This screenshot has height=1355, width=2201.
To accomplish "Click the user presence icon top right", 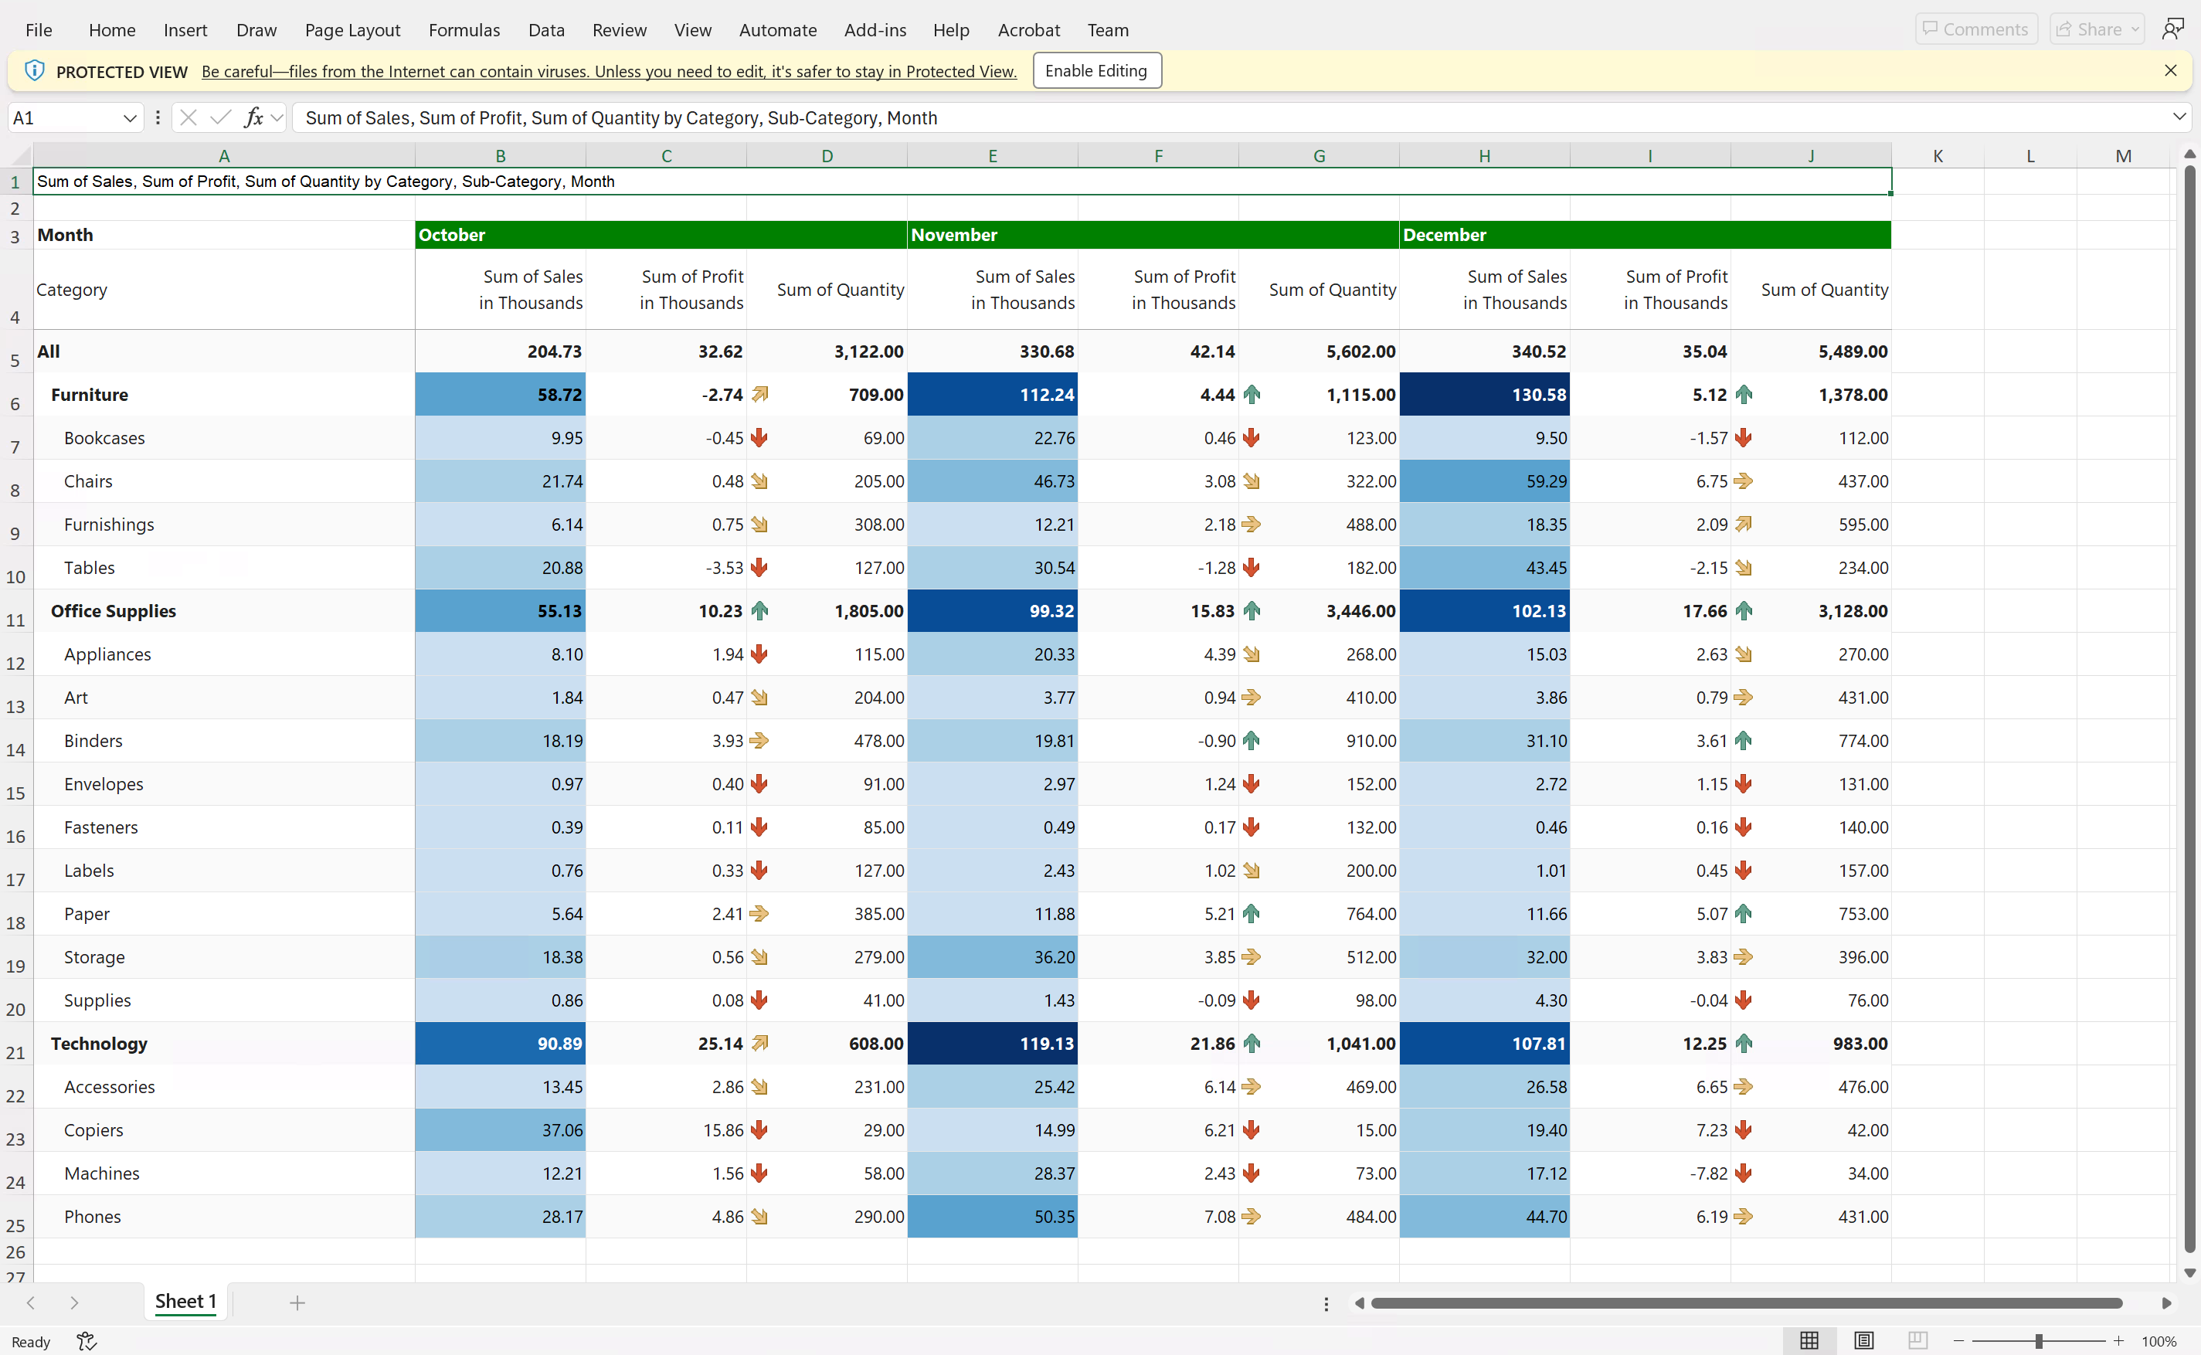I will coord(2172,29).
